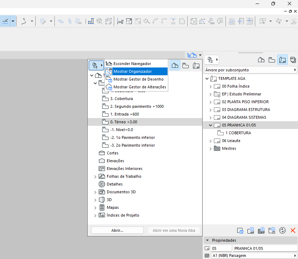Select '0. Térreo +3.00' story in tree
The height and width of the screenshot is (259, 298).
(x=124, y=122)
